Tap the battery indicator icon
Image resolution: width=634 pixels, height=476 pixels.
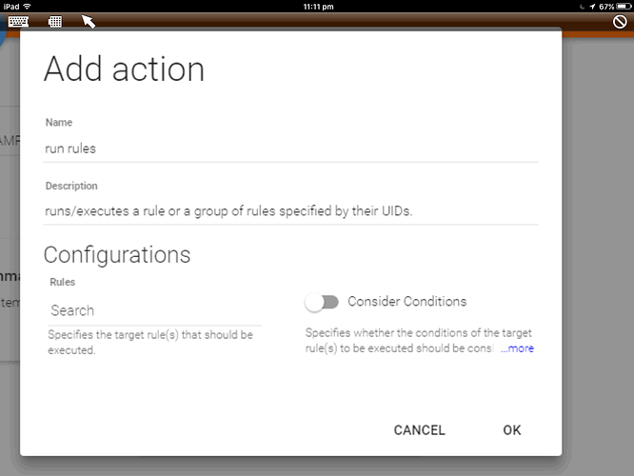[x=624, y=6]
